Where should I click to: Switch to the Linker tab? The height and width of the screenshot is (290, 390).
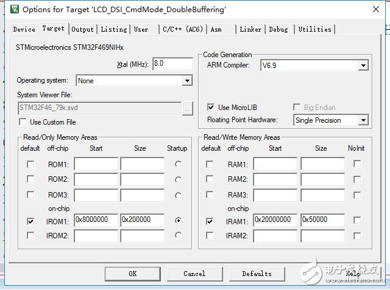coord(250,29)
